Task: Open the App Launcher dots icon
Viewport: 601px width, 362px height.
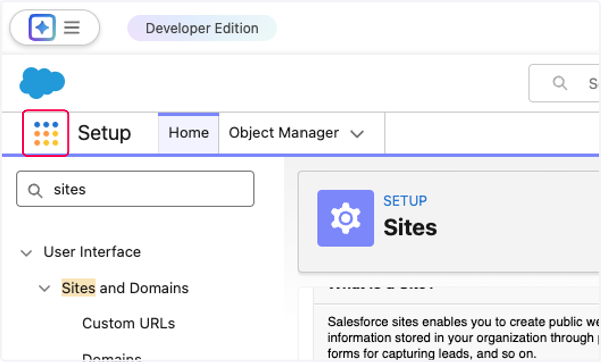Action: pos(46,133)
